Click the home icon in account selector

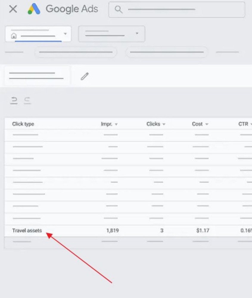click(14, 36)
